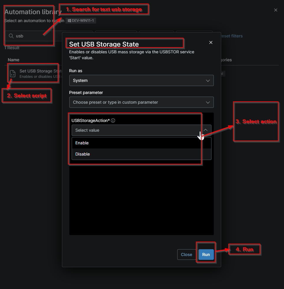
Task: Click the DEV-WIN11-1 device tag
Action: tap(81, 21)
